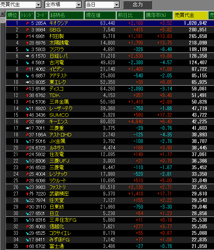Select the コクサイエレ stock name
The image size is (214, 250).
(60, 233)
